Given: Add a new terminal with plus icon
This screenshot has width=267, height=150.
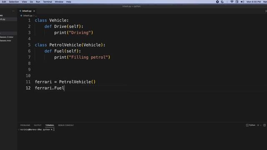Looking at the screenshot, I should tap(258, 125).
